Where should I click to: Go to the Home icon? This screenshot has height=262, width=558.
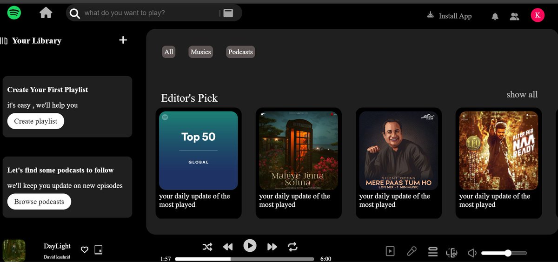[x=46, y=13]
